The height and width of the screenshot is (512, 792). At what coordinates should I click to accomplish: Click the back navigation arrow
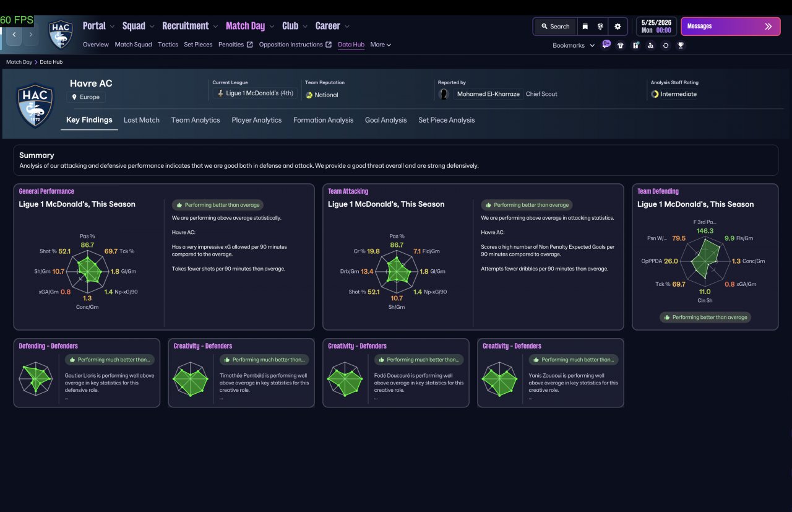click(x=14, y=35)
